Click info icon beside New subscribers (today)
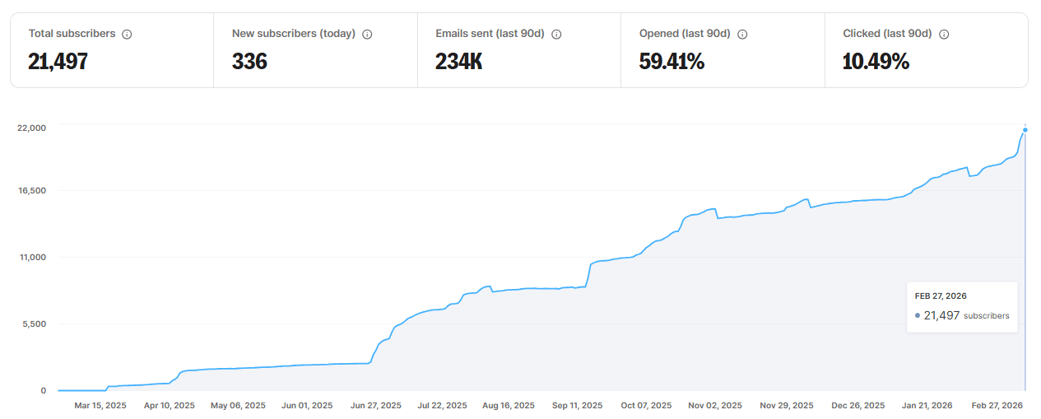1041x419 pixels. 367,35
